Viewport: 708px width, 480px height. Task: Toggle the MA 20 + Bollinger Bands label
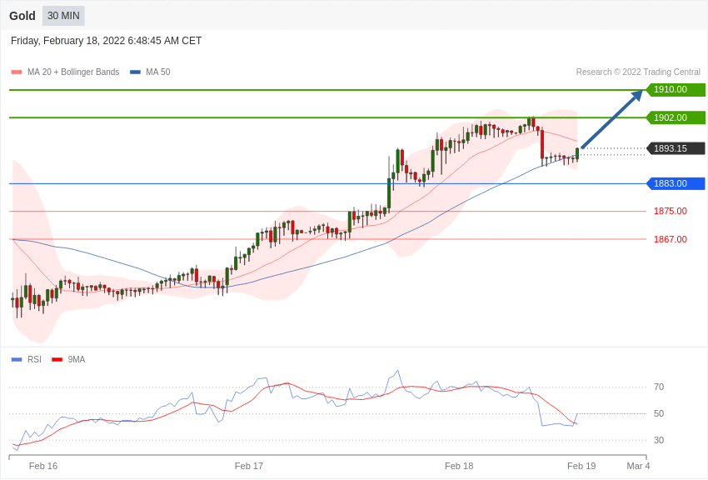click(x=73, y=72)
